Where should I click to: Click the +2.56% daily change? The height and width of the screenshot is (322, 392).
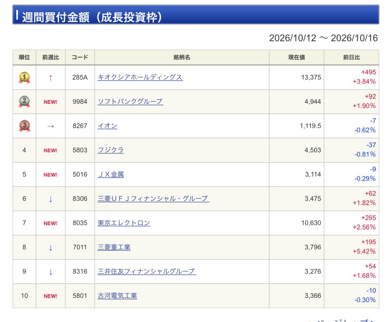pyautogui.click(x=364, y=227)
